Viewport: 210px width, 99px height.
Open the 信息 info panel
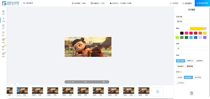(3, 12)
